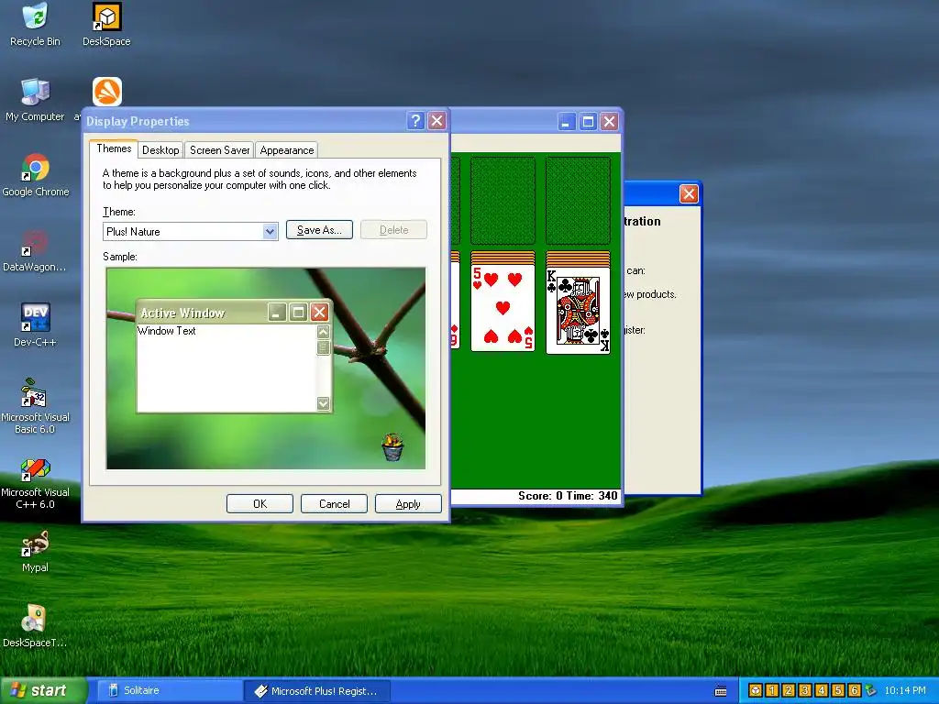Select the Google Chrome desktop shortcut
This screenshot has width=939, height=704.
point(36,175)
